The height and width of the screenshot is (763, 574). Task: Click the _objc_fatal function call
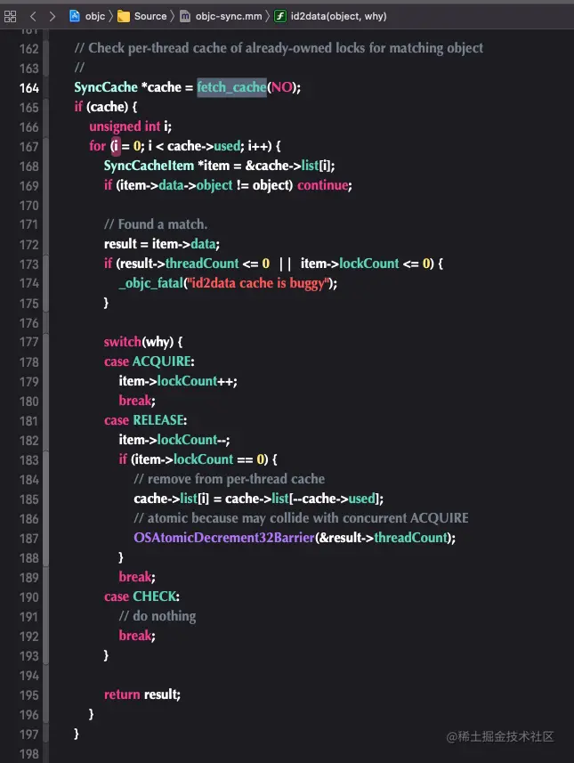(x=150, y=283)
